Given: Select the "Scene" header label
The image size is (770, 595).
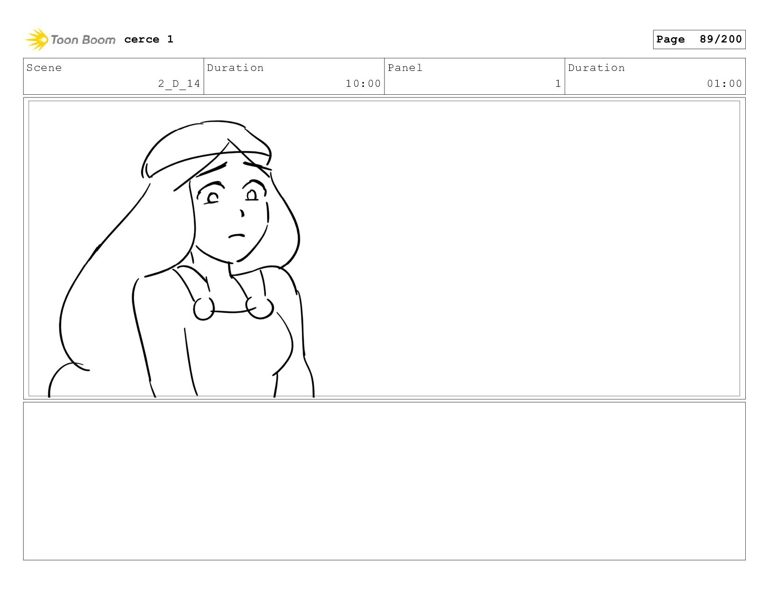Looking at the screenshot, I should [x=44, y=68].
